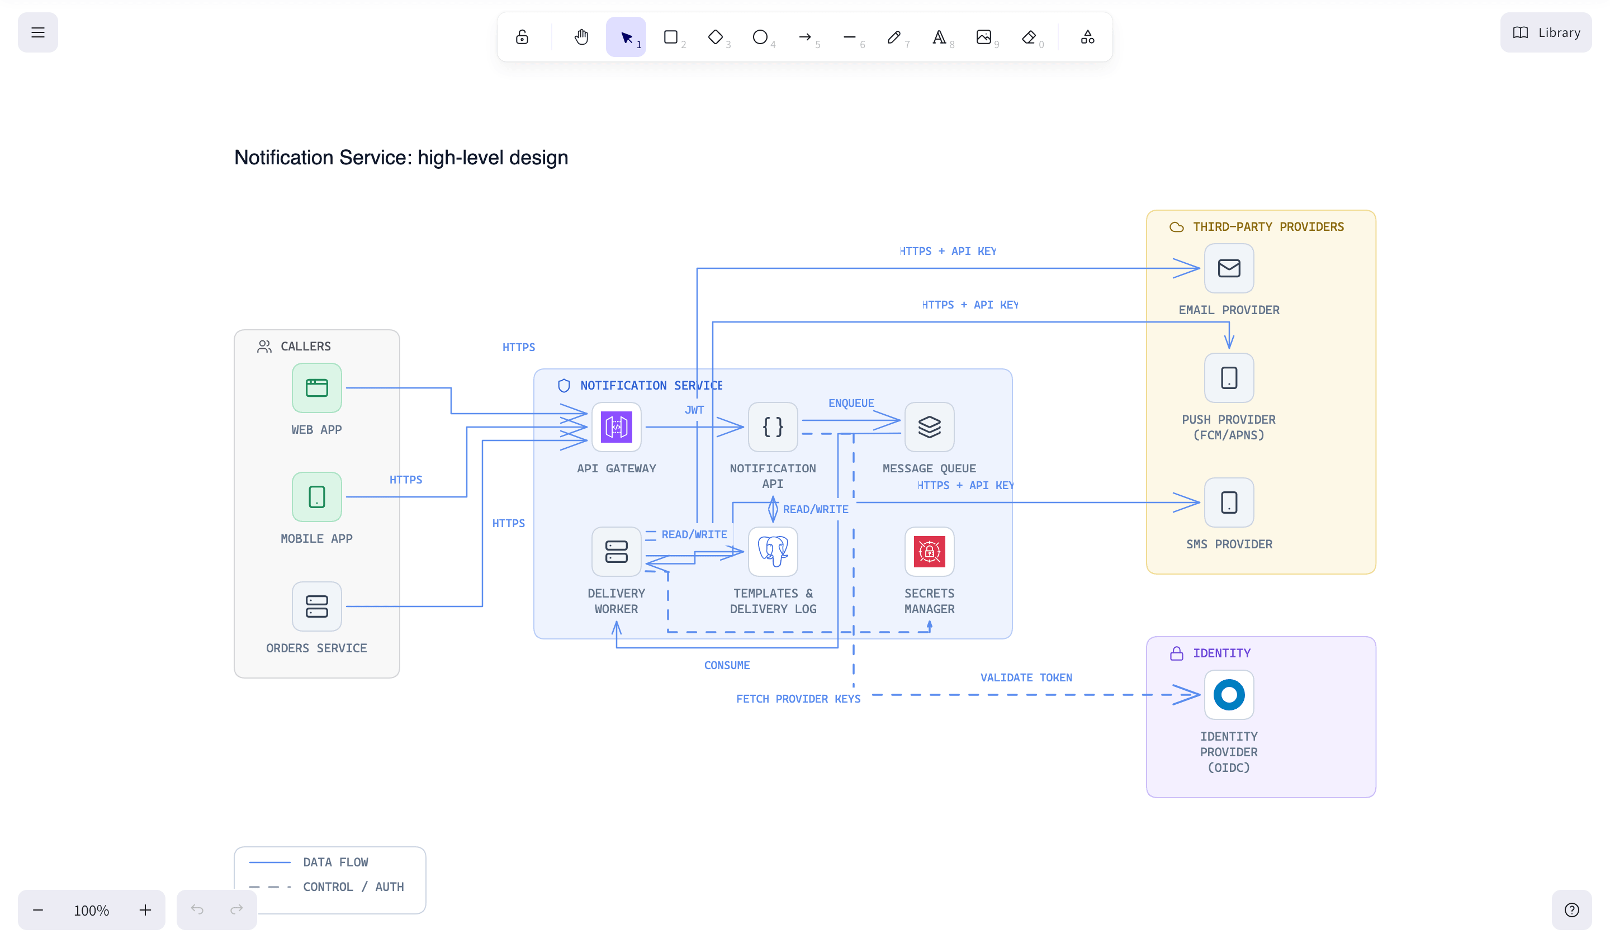Select the Secrets Manager red icon
Image resolution: width=1610 pixels, height=948 pixels.
(x=930, y=551)
